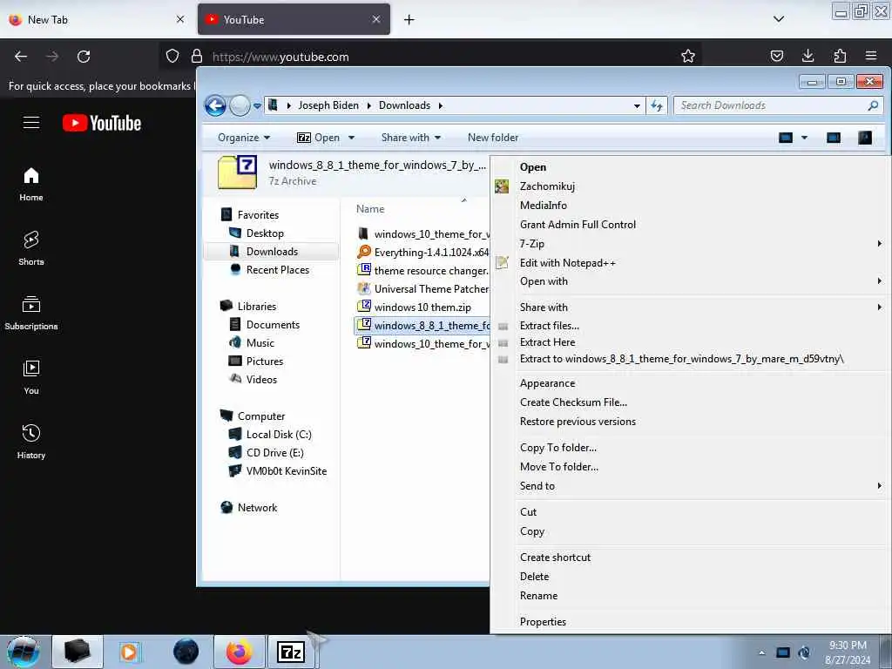Viewport: 892px width, 669px height.
Task: Select Extract files... in context menu
Action: click(550, 326)
